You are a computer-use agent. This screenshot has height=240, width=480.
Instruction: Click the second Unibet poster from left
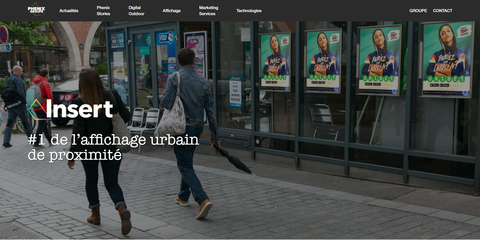point(323,61)
